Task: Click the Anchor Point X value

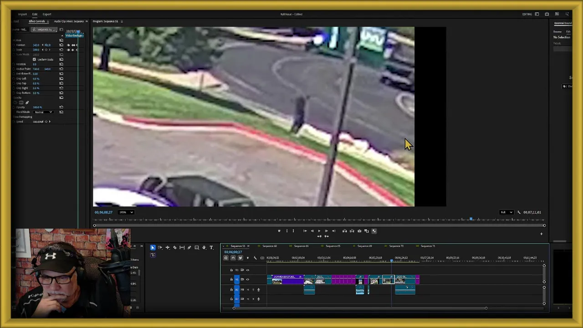Action: point(36,69)
